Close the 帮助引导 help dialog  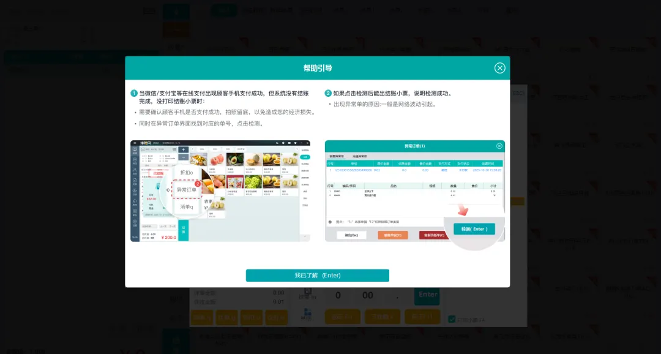coord(499,68)
